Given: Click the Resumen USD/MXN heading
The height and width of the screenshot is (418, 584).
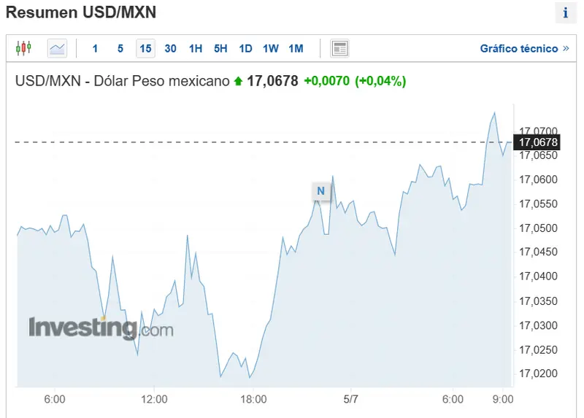Looking at the screenshot, I should click(81, 12).
